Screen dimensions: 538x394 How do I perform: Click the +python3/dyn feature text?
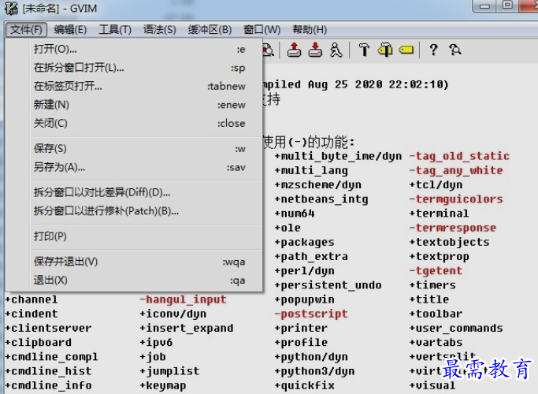tap(314, 371)
